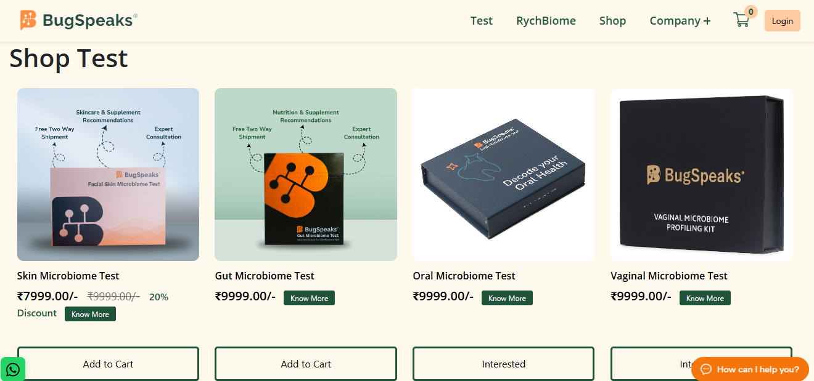Open the Oral Microbiome Test product image

tap(503, 174)
